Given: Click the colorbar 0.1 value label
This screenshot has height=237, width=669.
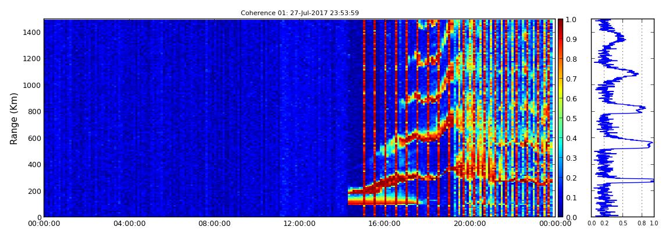Looking at the screenshot, I should [x=571, y=197].
